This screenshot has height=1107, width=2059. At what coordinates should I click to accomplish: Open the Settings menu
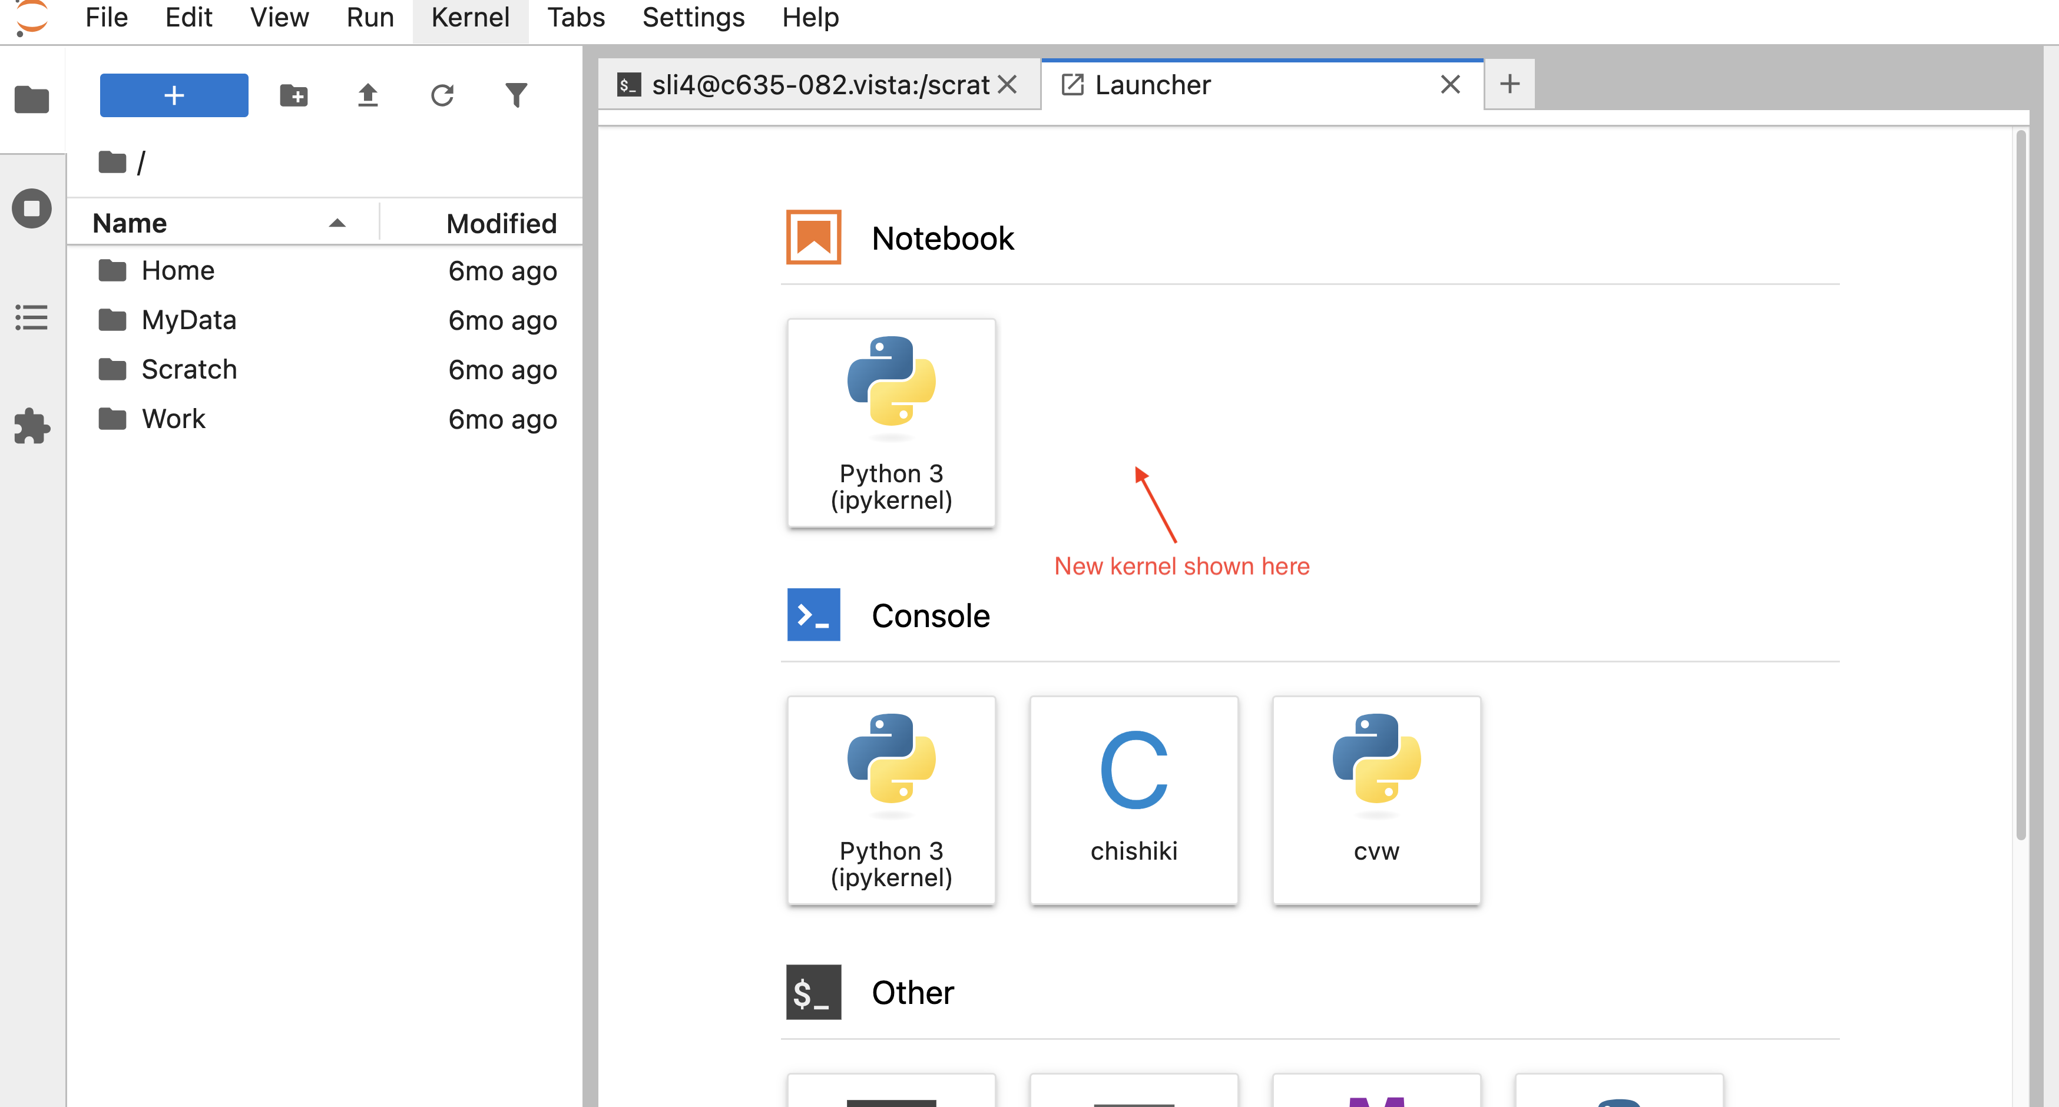pos(693,18)
